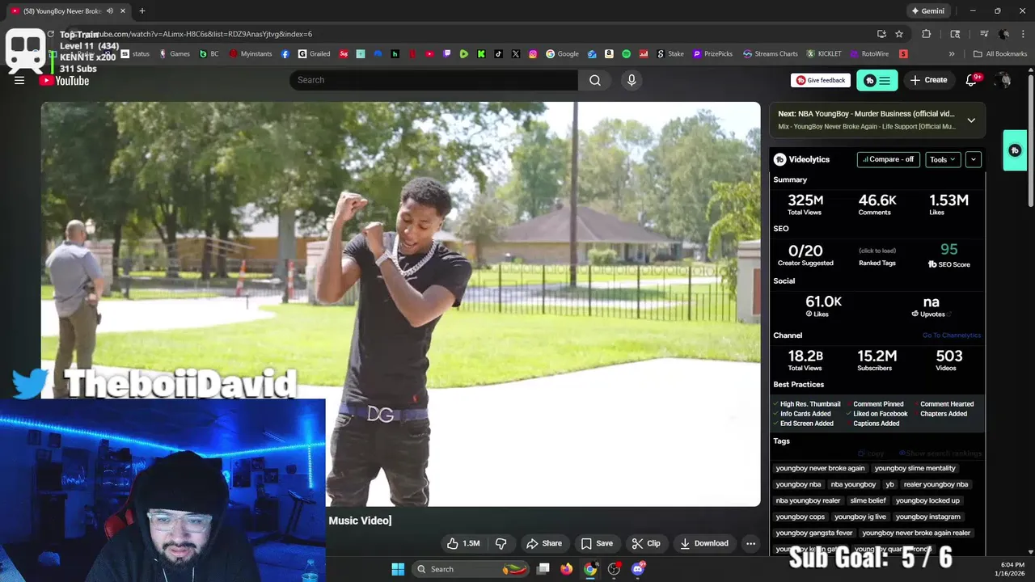Open the account avatar menu
This screenshot has height=582, width=1035.
pos(1003,80)
